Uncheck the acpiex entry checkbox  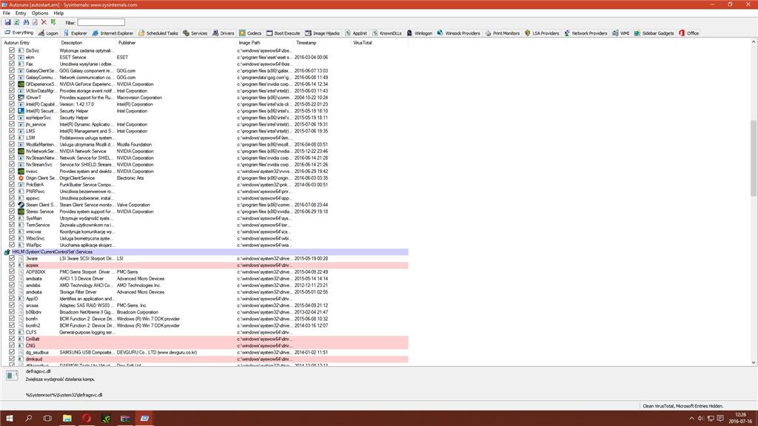pyautogui.click(x=12, y=266)
